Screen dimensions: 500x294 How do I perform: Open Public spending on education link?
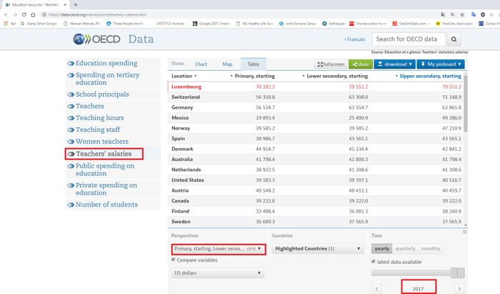tap(105, 170)
